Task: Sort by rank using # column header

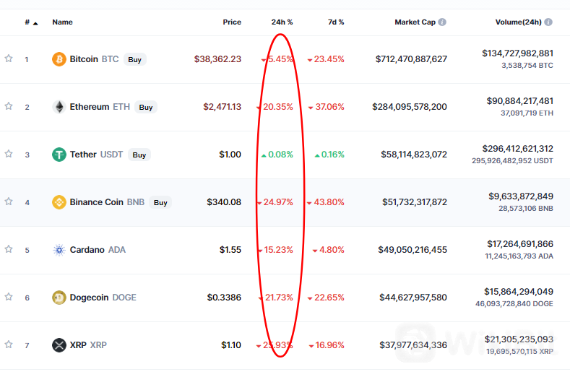Action: (x=30, y=22)
